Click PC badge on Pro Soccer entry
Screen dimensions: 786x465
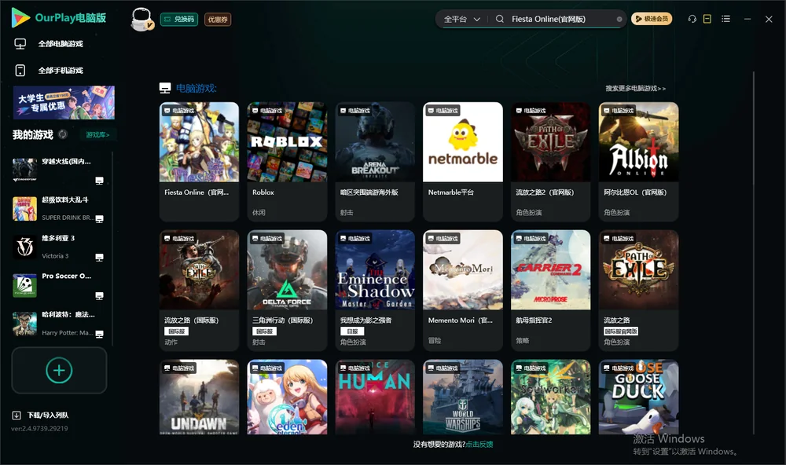point(99,295)
